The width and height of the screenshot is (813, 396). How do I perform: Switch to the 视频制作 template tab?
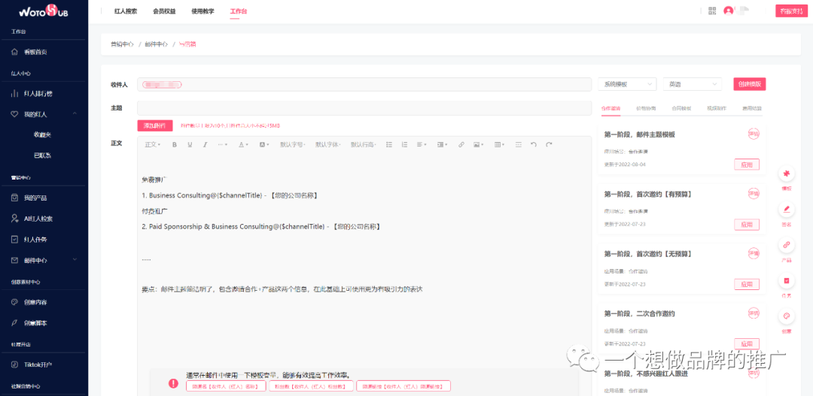[x=717, y=109]
